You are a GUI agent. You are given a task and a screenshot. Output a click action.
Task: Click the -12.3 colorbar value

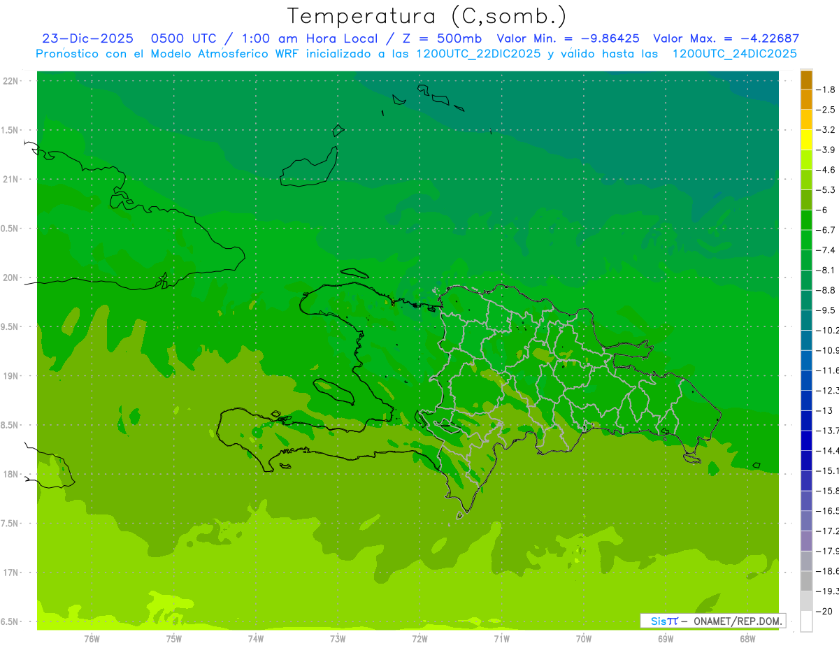[827, 390]
